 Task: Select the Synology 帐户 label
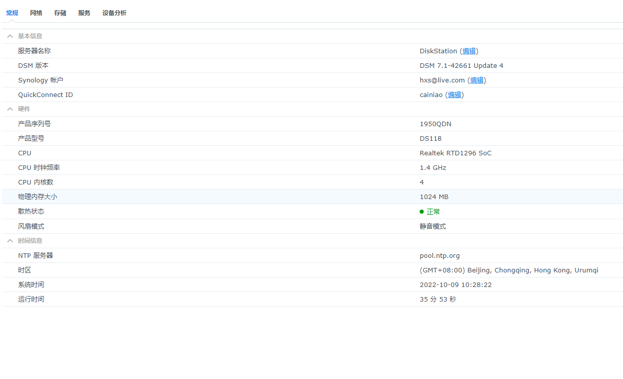[x=41, y=80]
